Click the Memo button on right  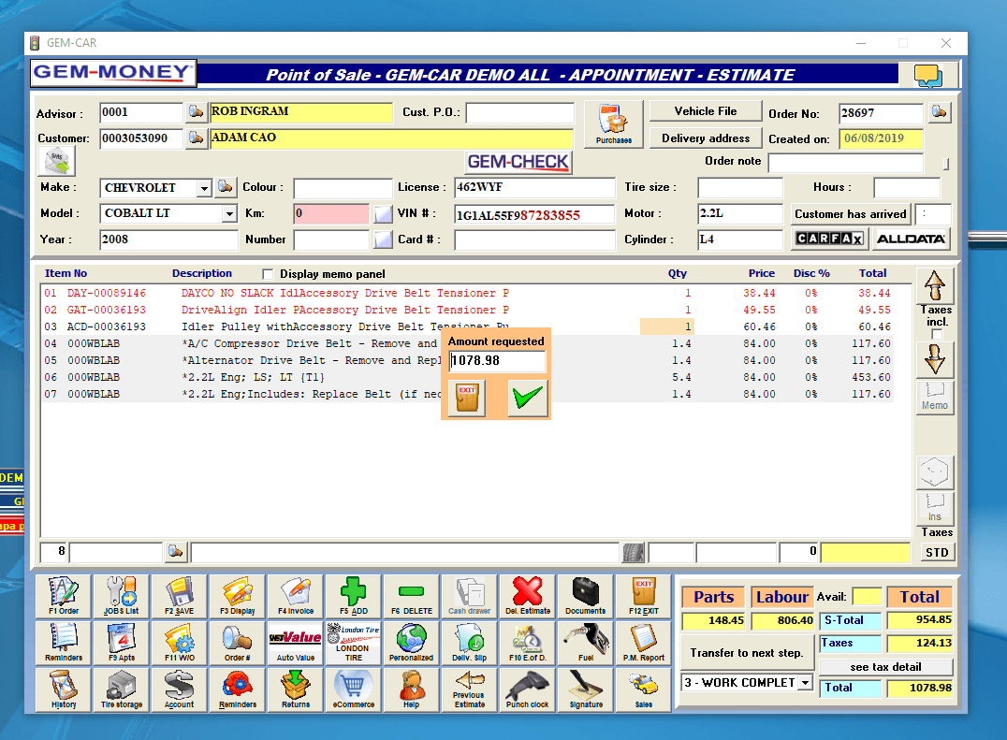[934, 398]
